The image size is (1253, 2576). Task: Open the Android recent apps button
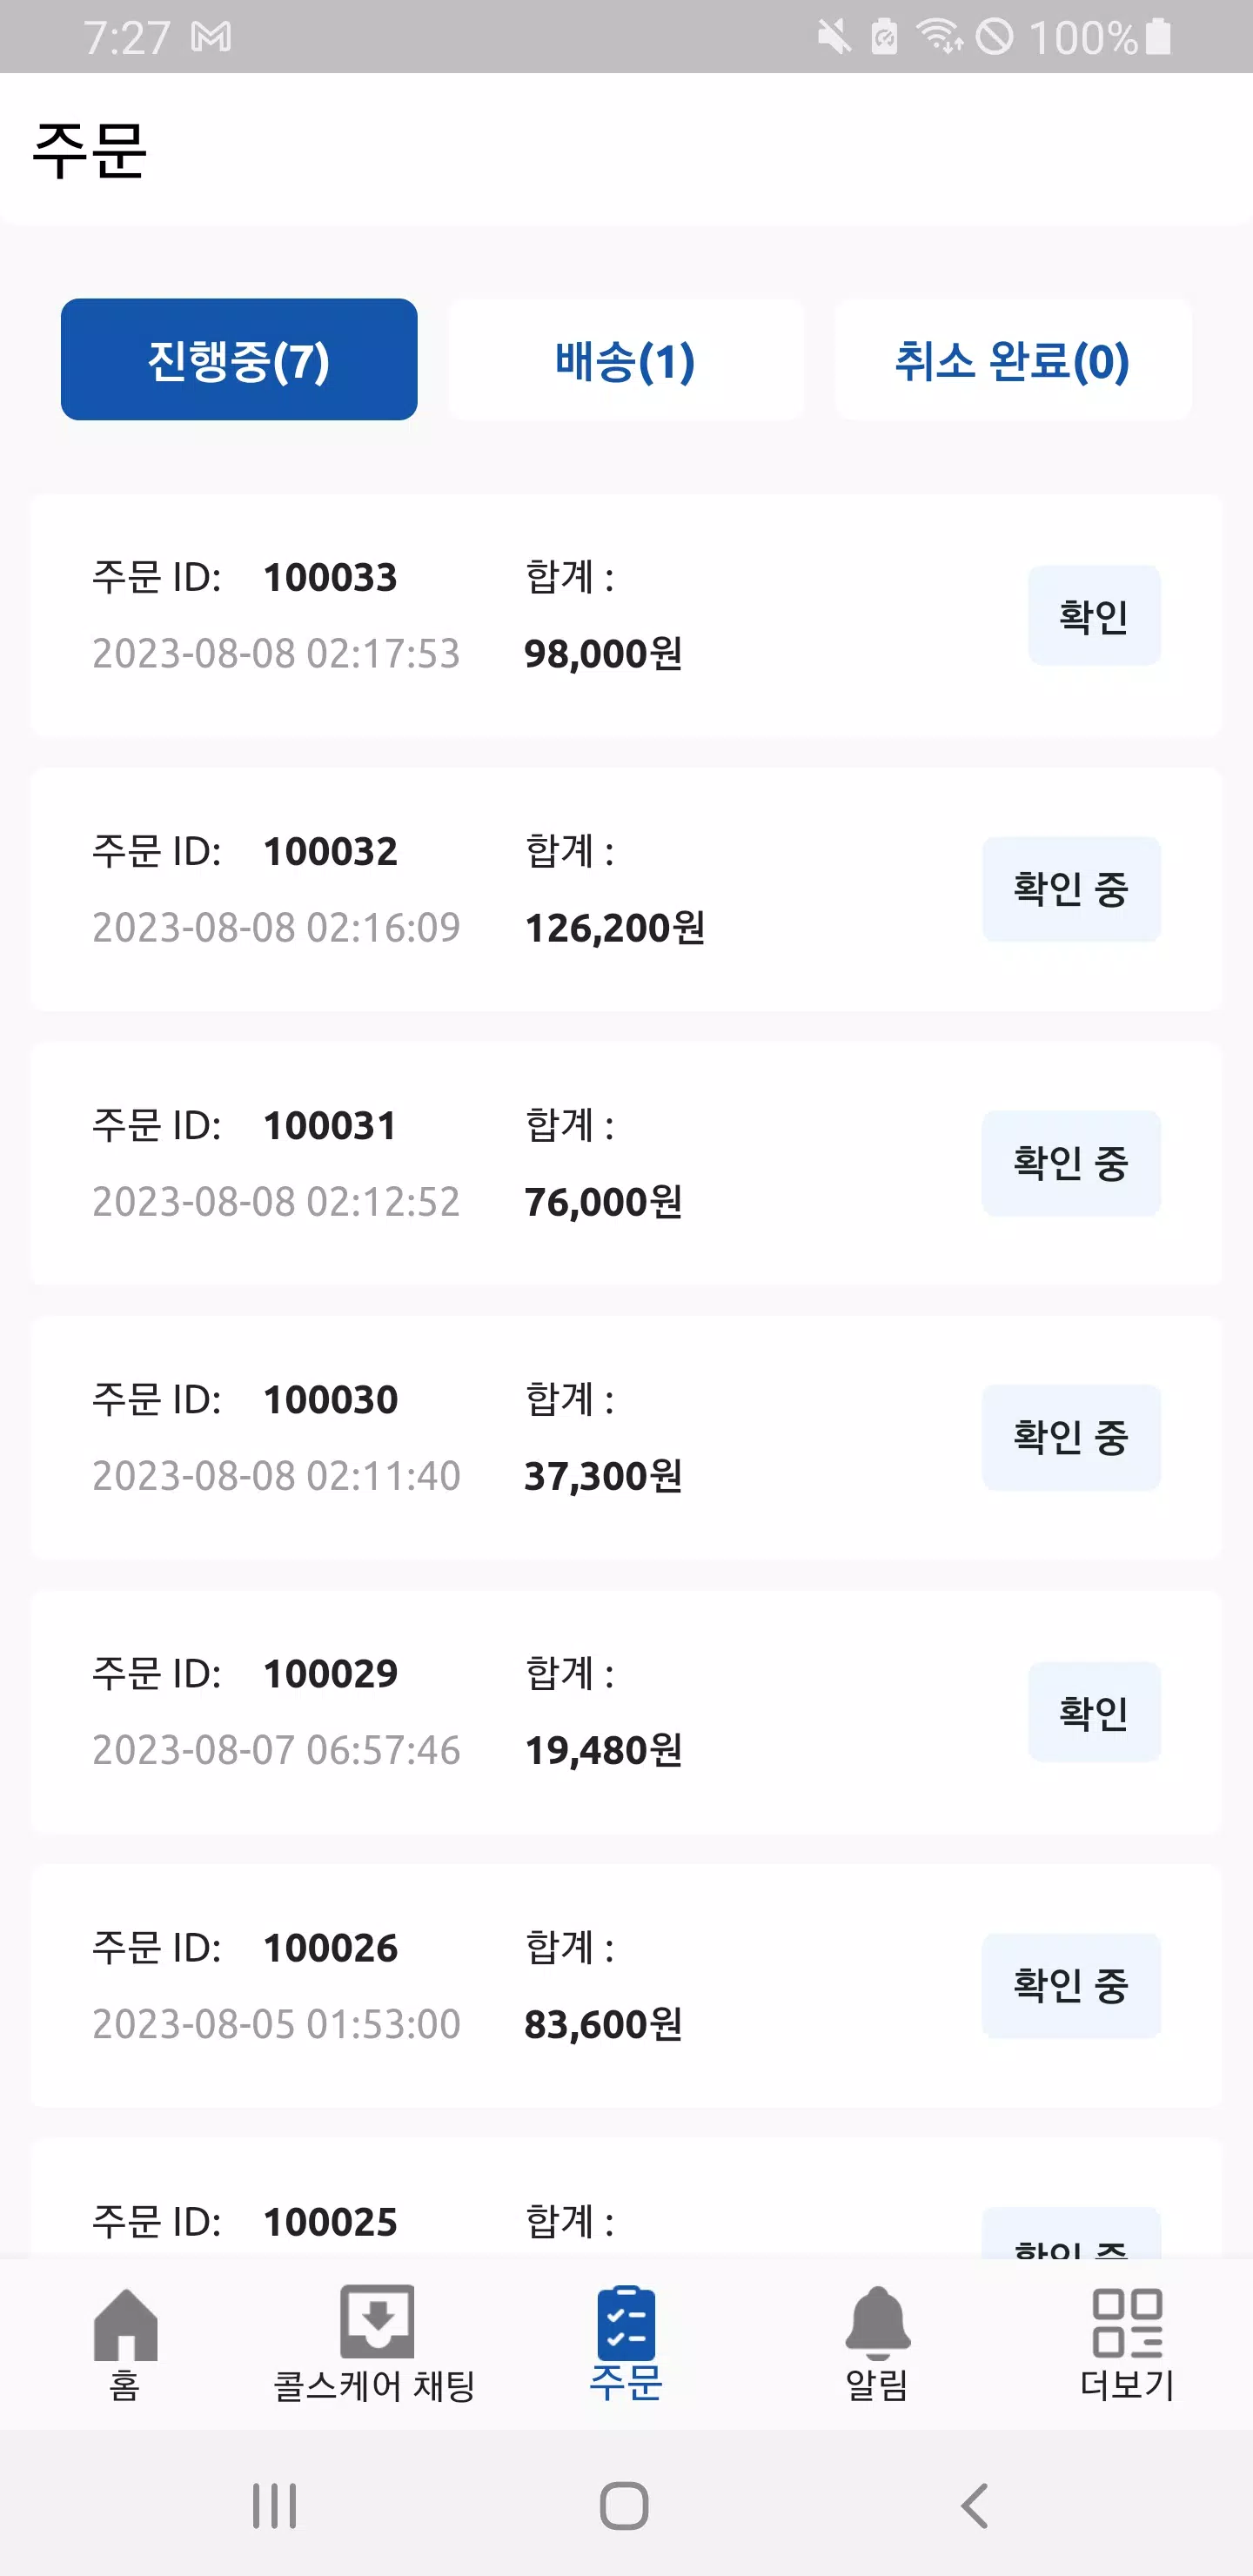[274, 2505]
